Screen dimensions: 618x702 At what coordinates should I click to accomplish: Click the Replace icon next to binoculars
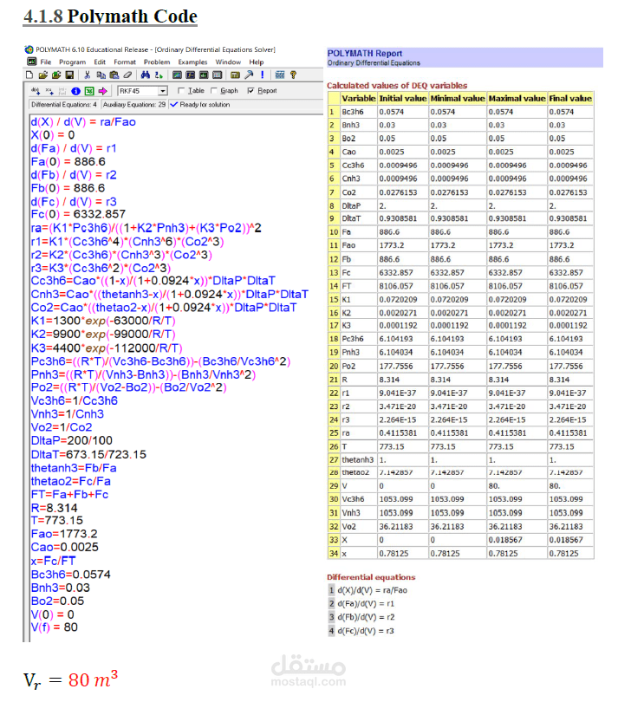point(159,75)
